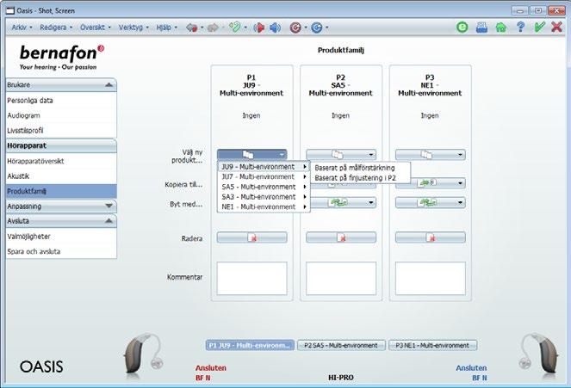Open dropdown beside red circular arrow icon
Screen dimensions: 571x388
pos(306,28)
